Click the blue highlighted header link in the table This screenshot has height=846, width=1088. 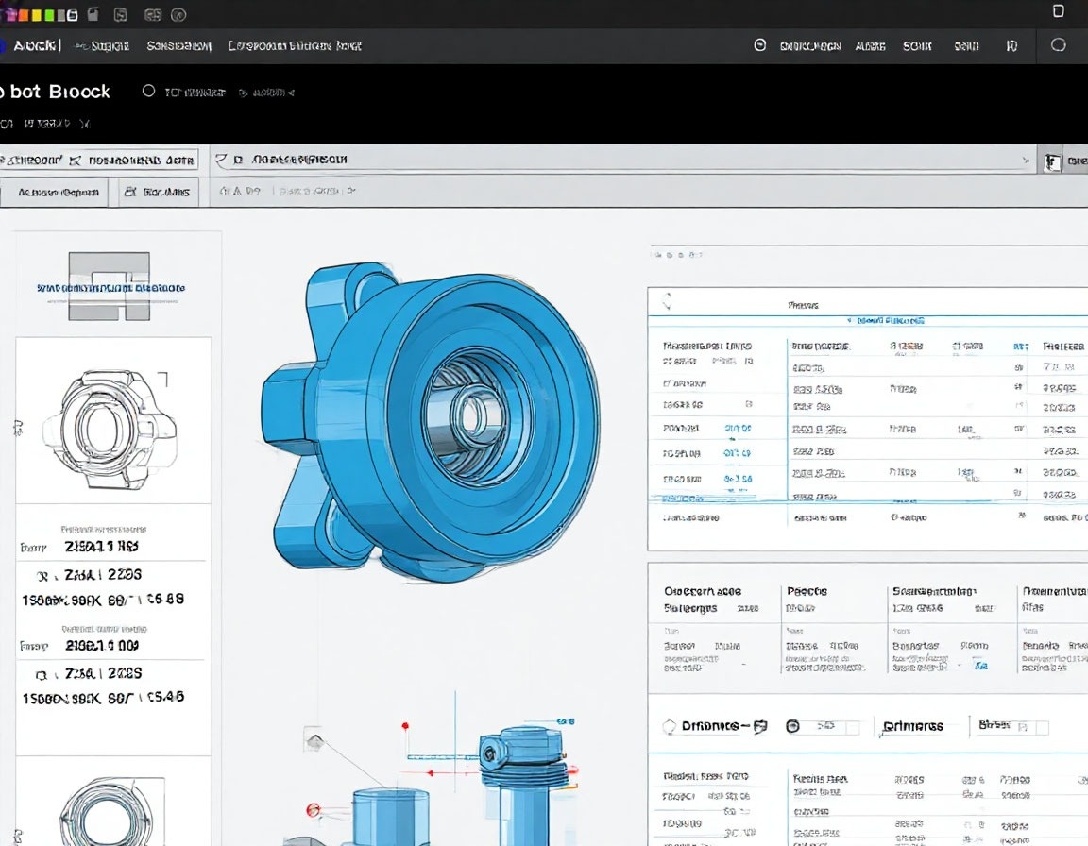coord(886,321)
